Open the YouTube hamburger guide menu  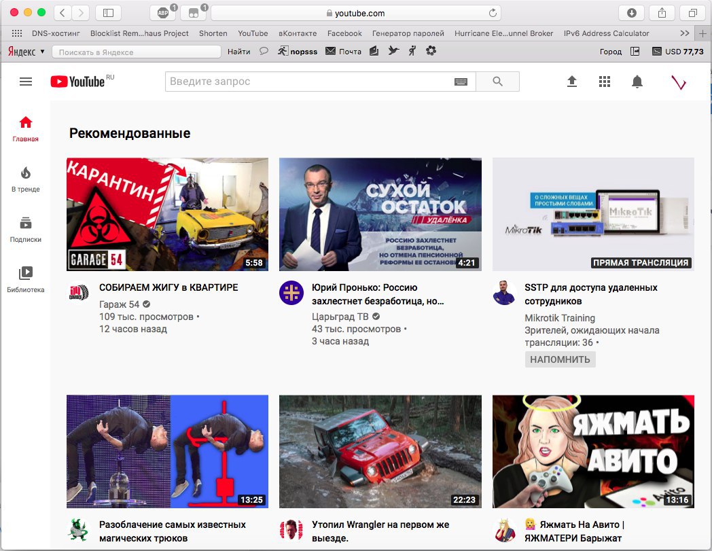[x=26, y=82]
